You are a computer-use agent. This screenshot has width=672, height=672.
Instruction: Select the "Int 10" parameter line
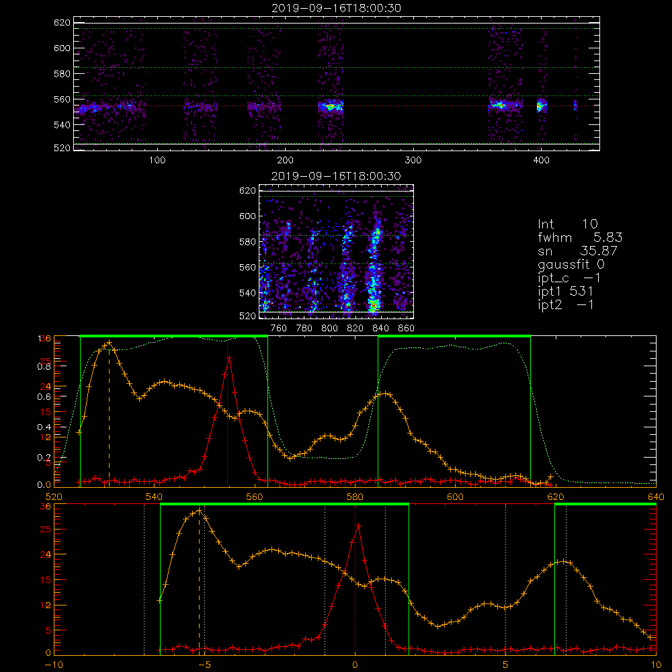click(567, 224)
